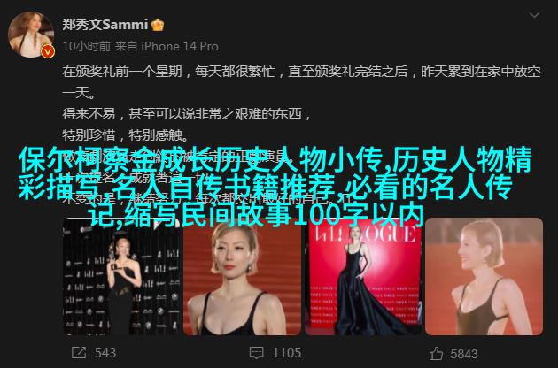The height and width of the screenshot is (368, 558).
Task: Open 郑秀文Sammi profile avatar
Action: tap(31, 34)
